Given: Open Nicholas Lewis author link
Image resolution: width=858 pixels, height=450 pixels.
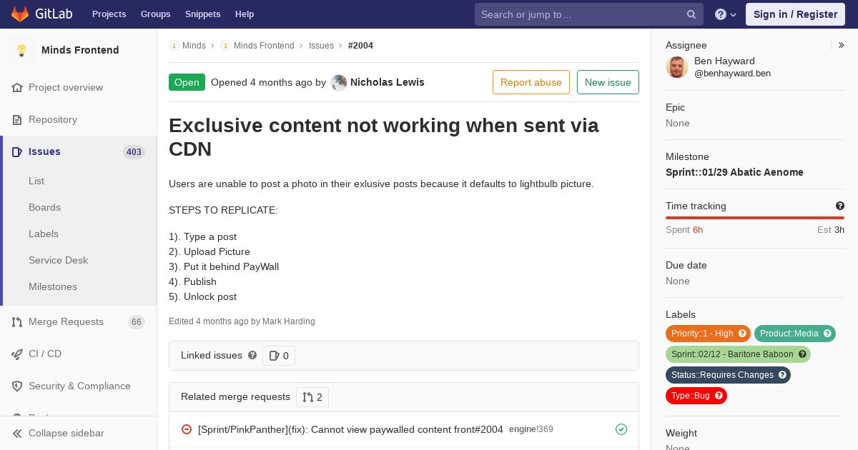Looking at the screenshot, I should [388, 82].
